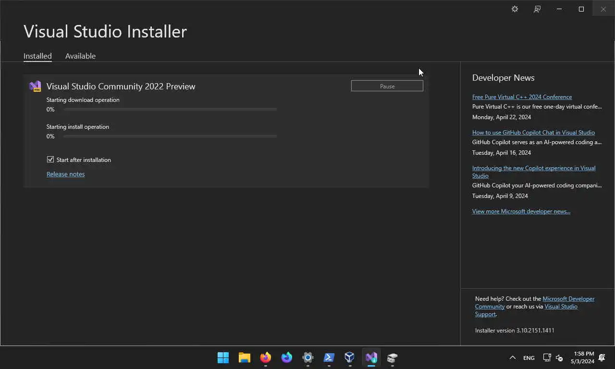
Task: Launch Firefox from taskbar
Action: click(266, 357)
